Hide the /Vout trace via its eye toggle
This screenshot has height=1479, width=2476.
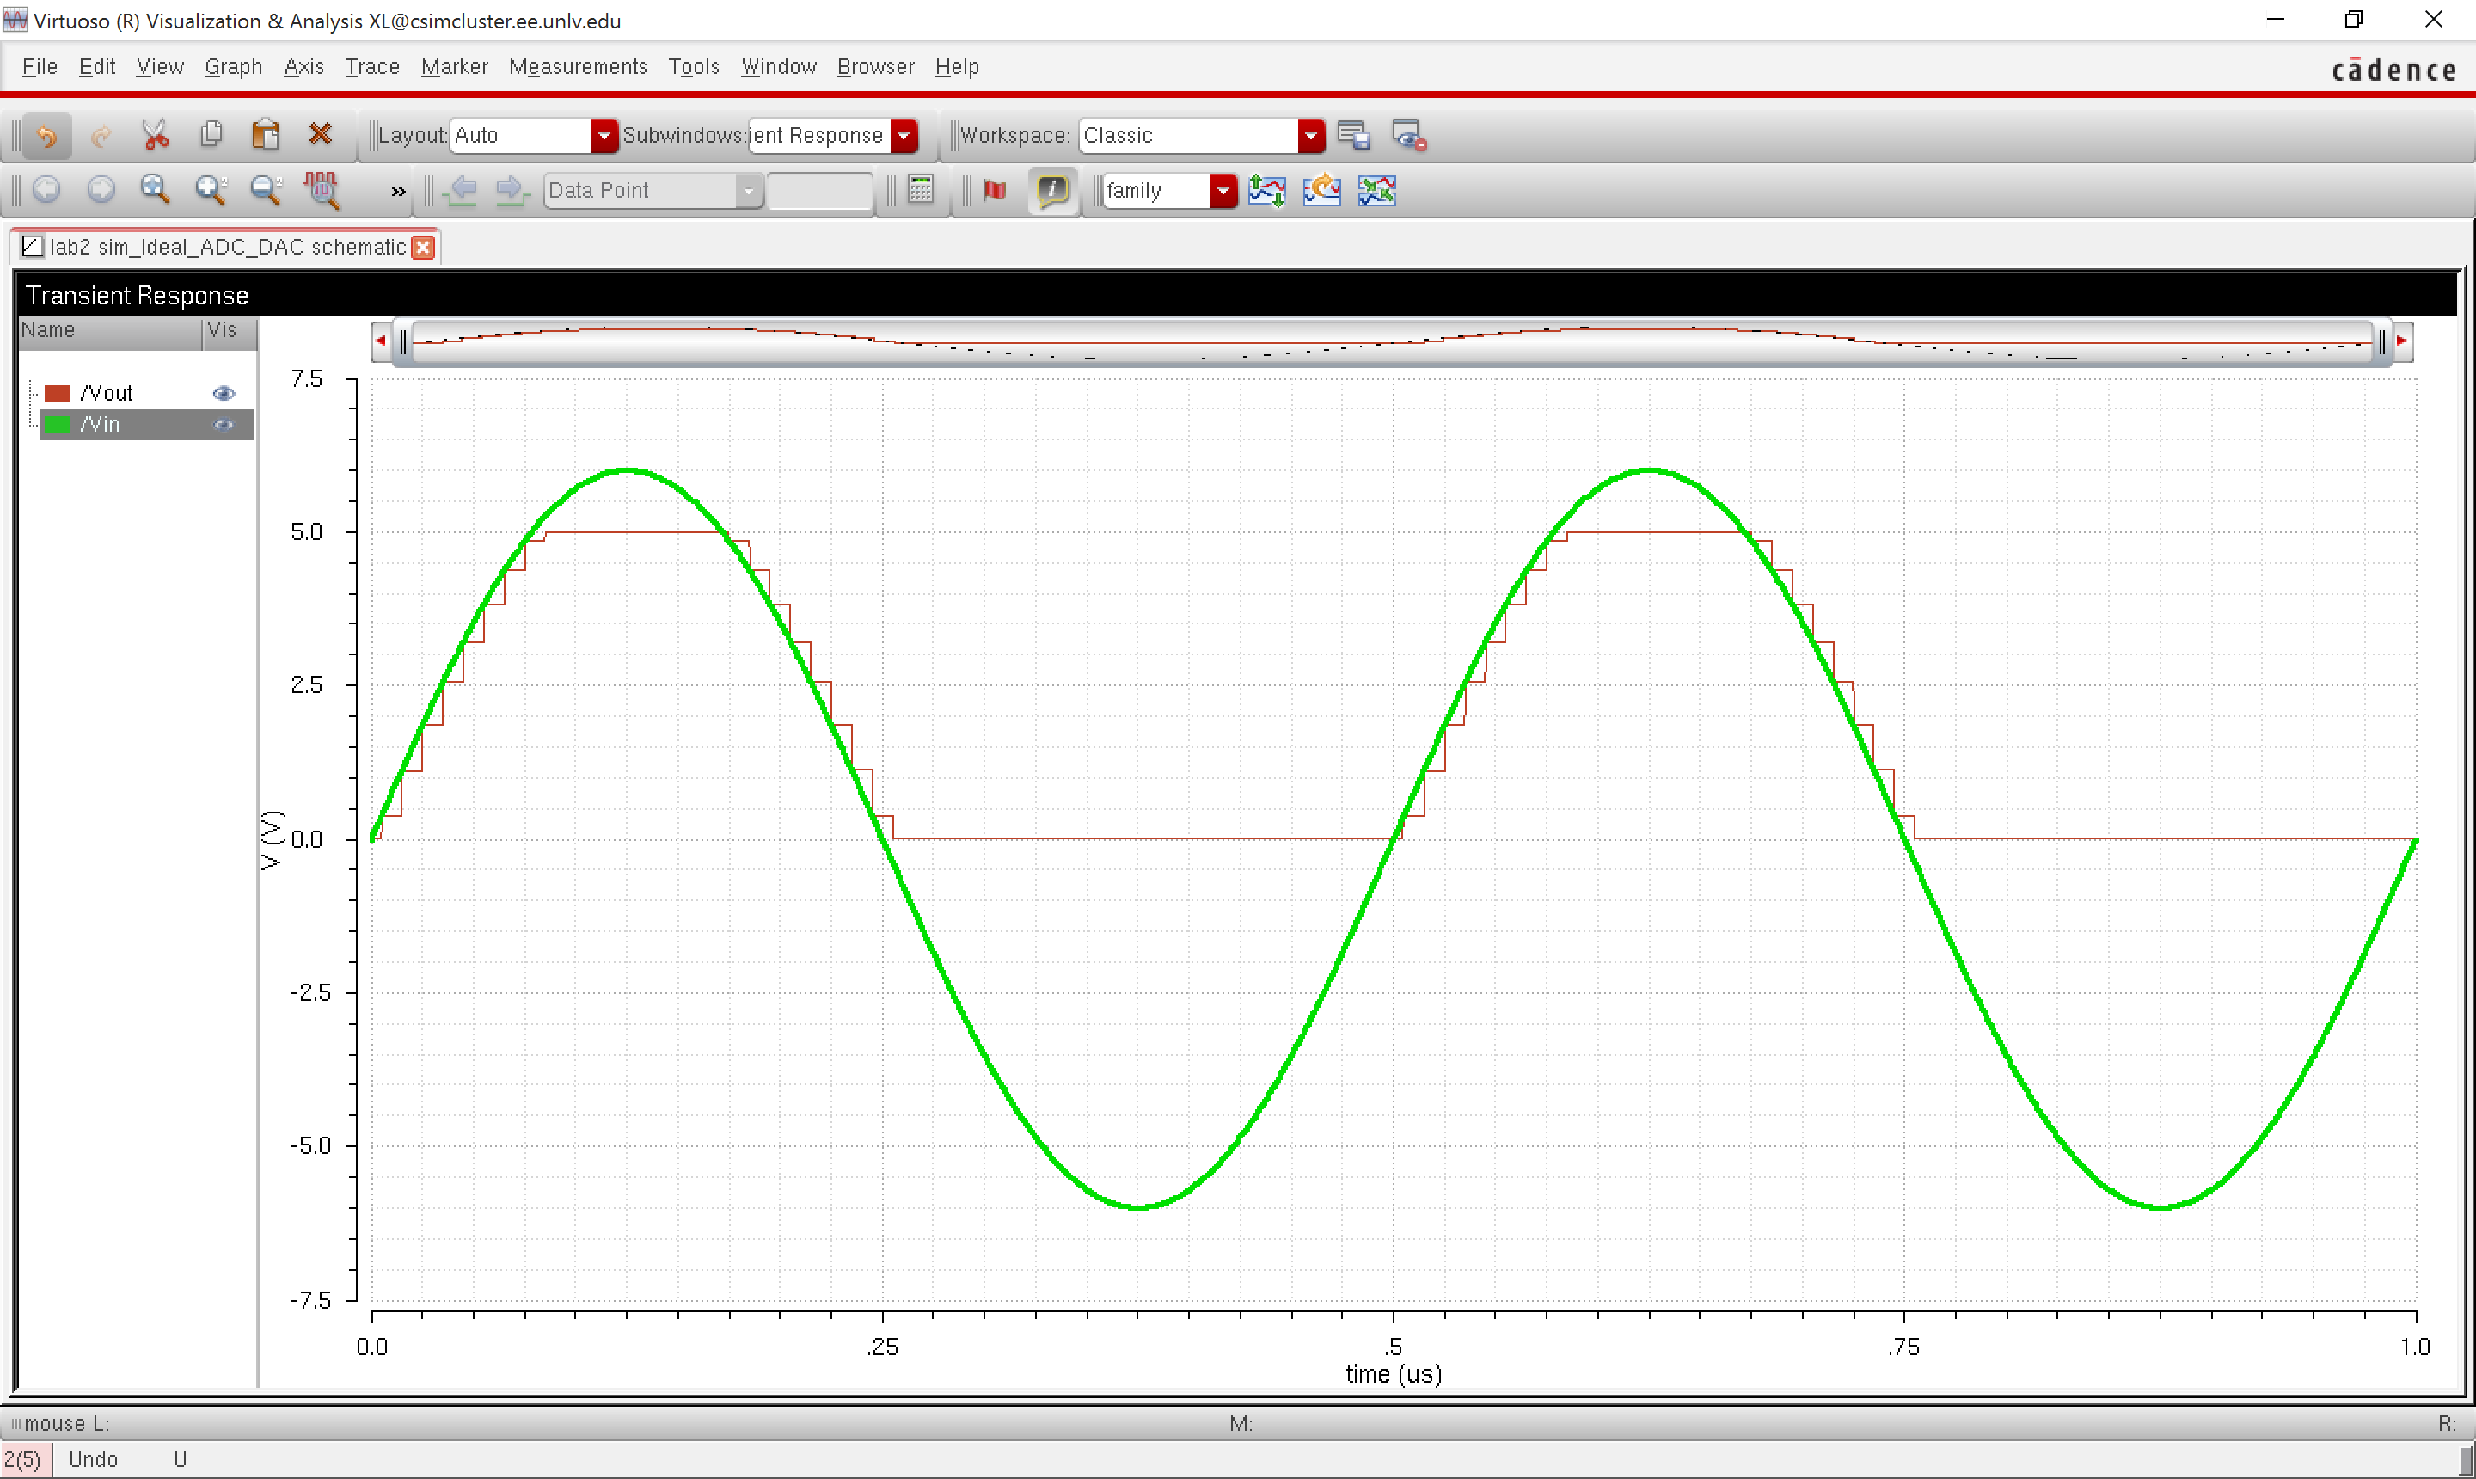(224, 393)
